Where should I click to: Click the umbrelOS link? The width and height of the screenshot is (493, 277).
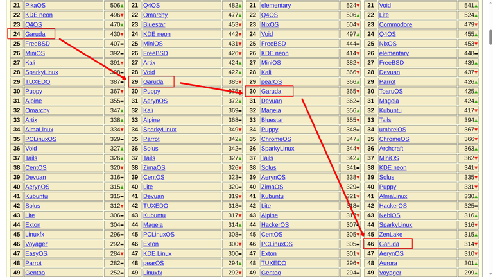(392, 130)
